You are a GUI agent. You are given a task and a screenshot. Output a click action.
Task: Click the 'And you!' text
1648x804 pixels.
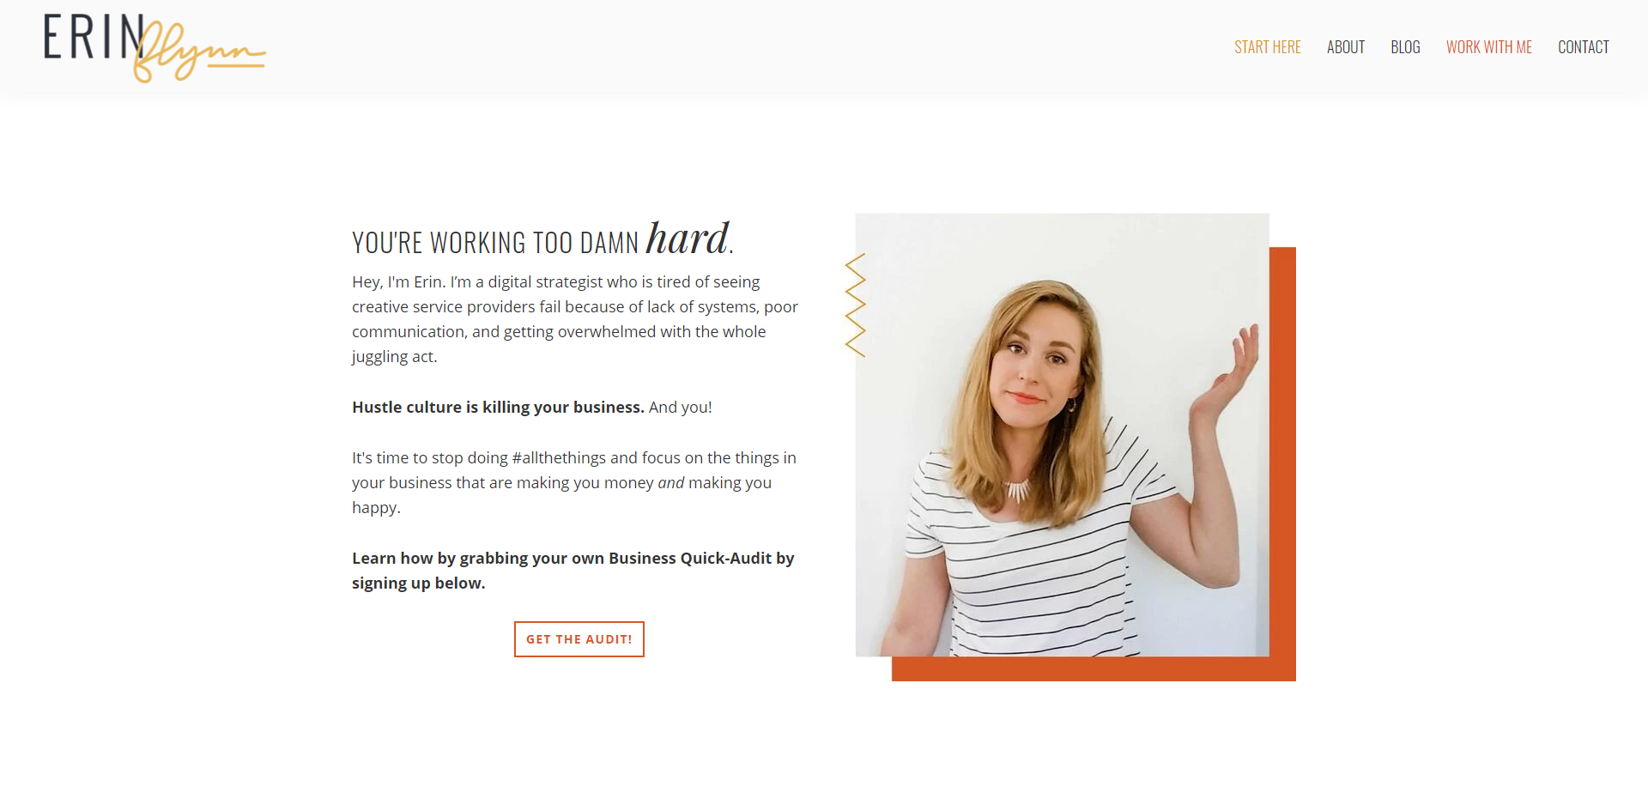pyautogui.click(x=681, y=408)
